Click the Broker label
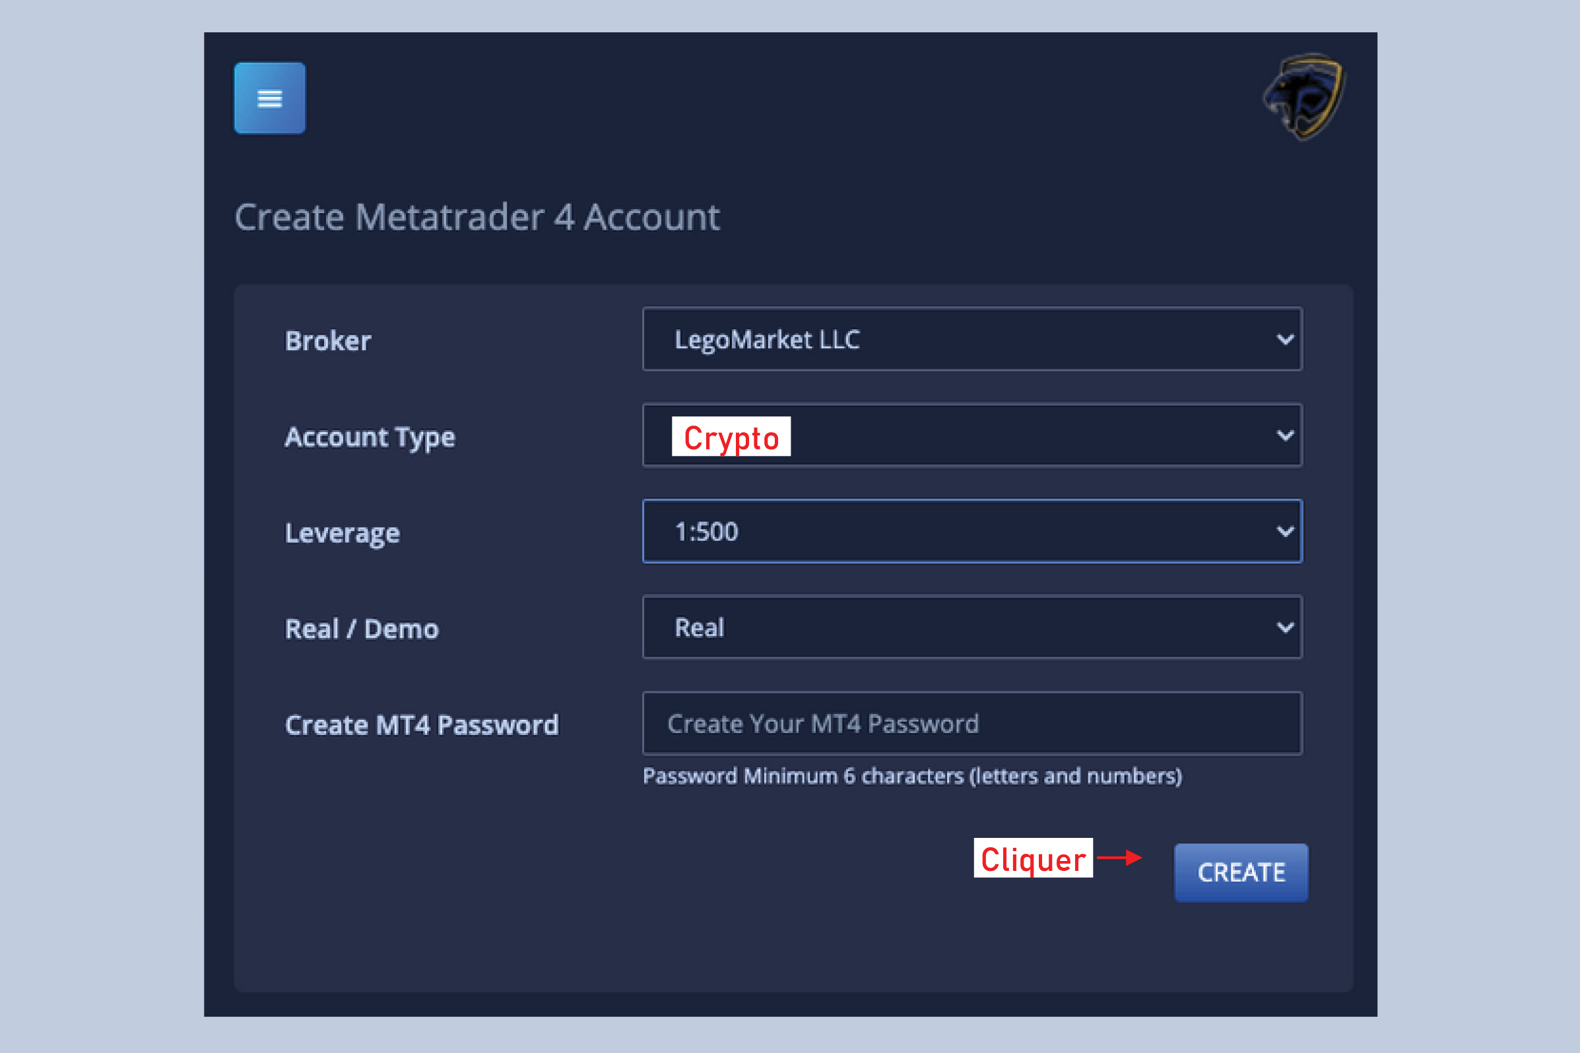 [x=328, y=340]
